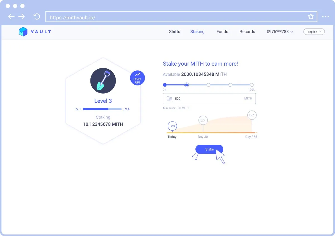Select the fourth slider stop (75%)
Screen dimensions: 335x236
[230, 85]
